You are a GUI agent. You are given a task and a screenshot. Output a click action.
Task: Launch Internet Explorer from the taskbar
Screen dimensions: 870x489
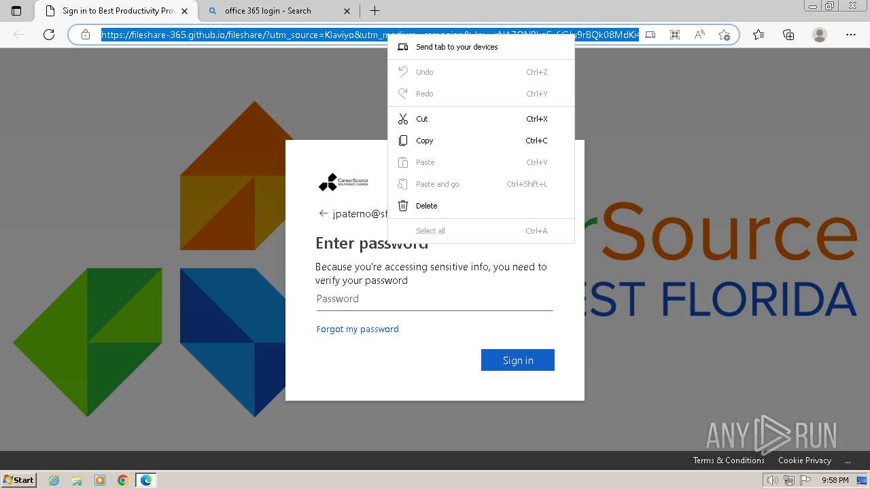click(x=54, y=480)
